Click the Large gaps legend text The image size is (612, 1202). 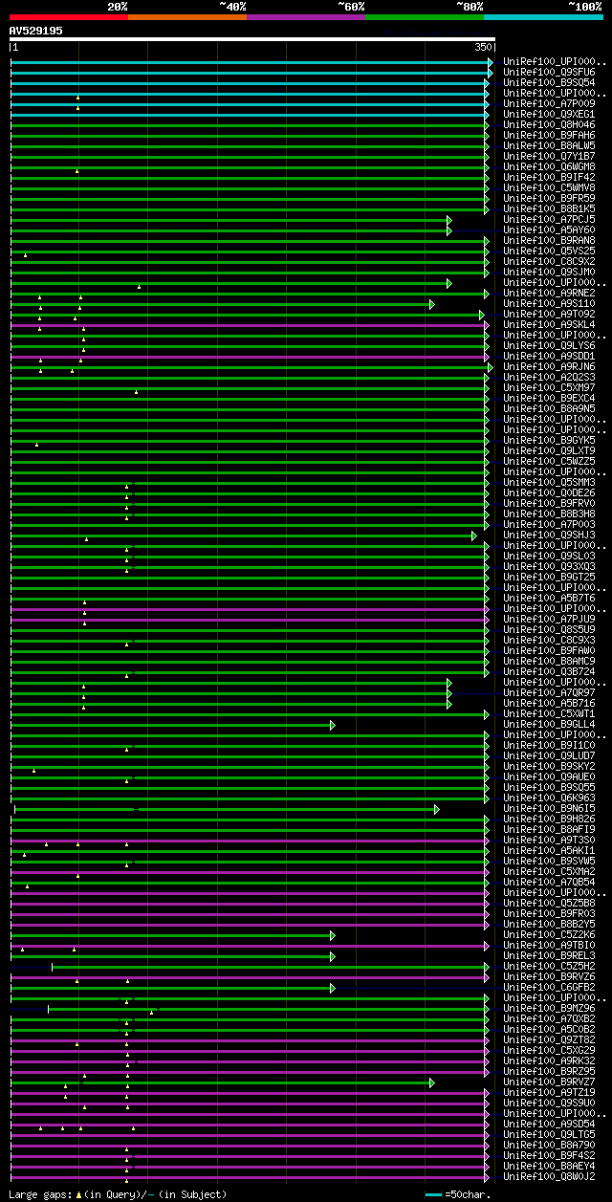(x=119, y=1194)
